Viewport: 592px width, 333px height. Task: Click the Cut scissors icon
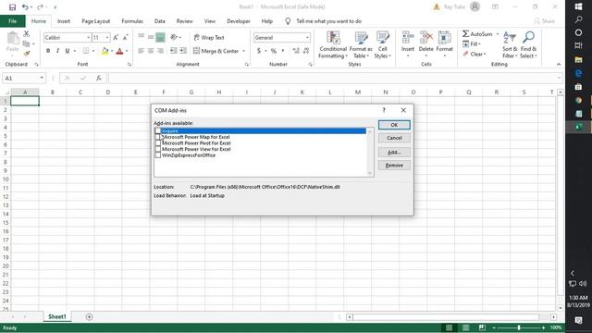(26, 34)
